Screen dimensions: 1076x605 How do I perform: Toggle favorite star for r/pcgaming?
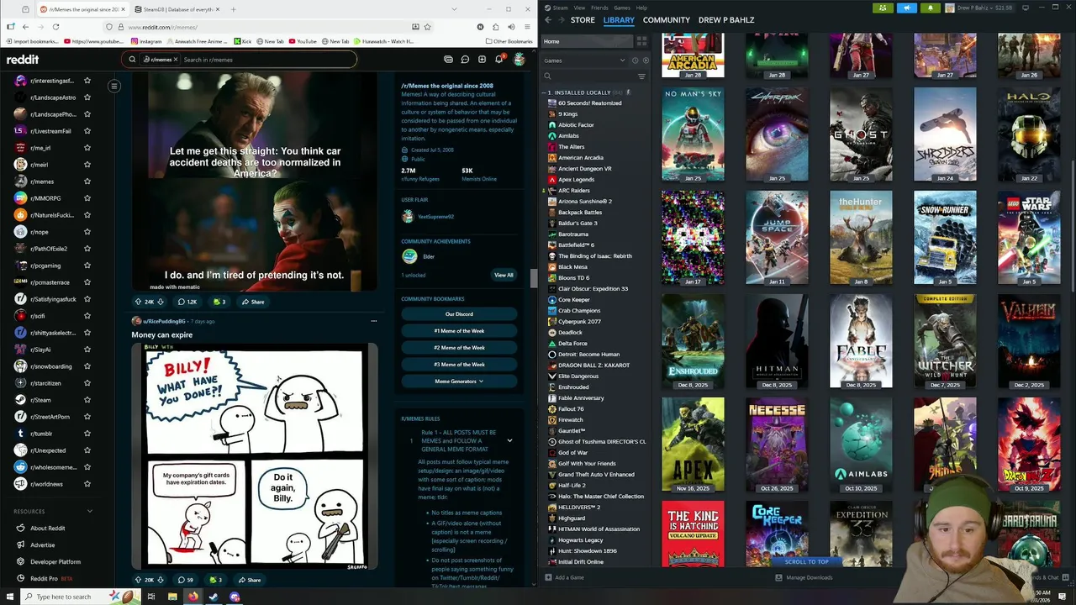87,266
